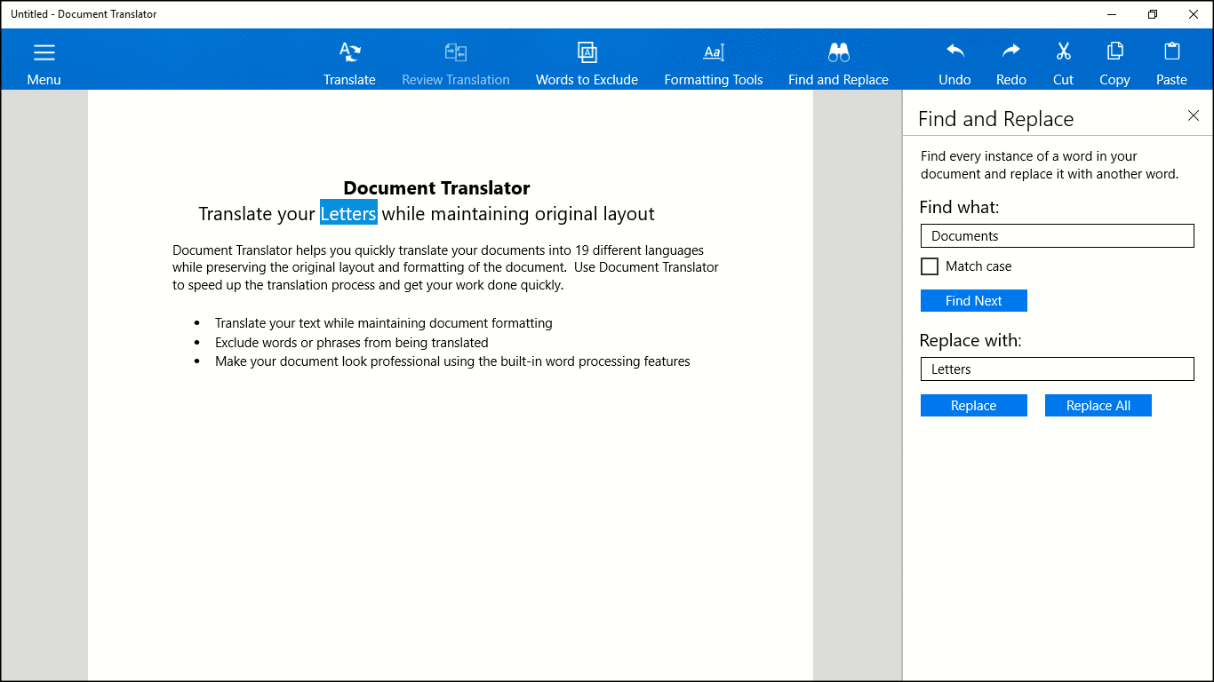This screenshot has height=682, width=1214.
Task: Focus the Replace with text field
Action: click(1057, 369)
